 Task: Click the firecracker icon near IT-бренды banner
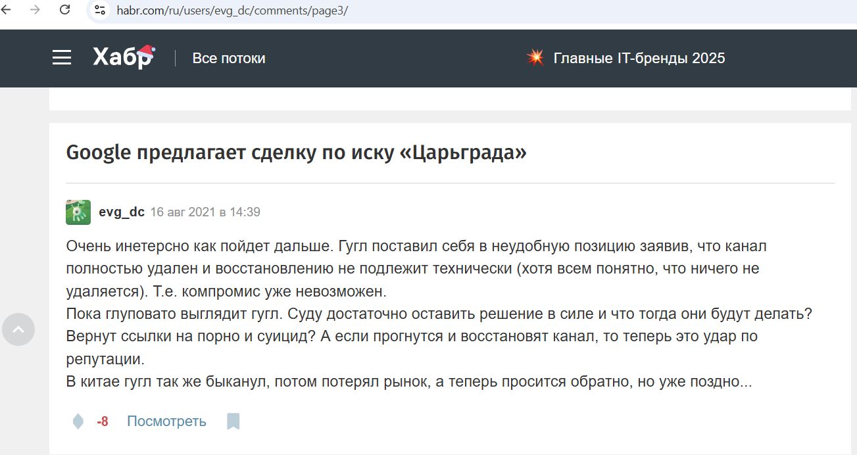536,57
